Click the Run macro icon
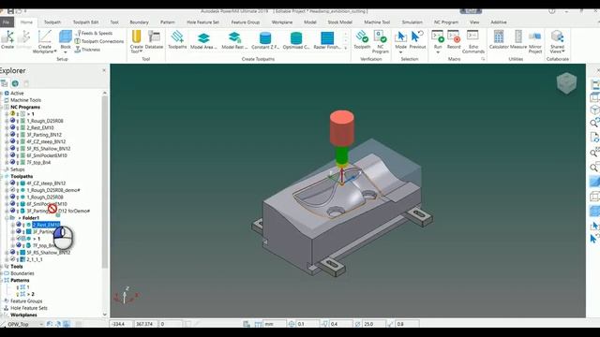 click(438, 37)
